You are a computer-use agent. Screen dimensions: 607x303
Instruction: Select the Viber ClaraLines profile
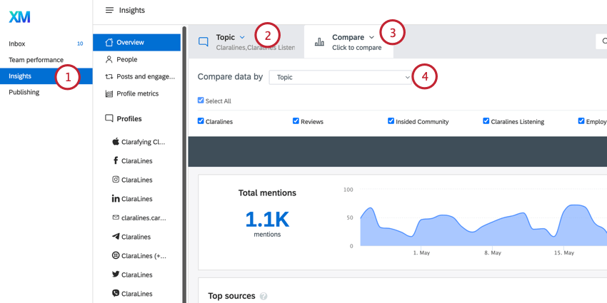132,293
